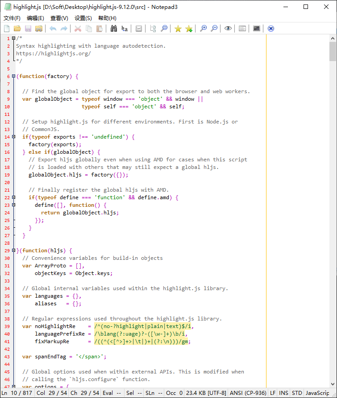The image size is (337, 398).
Task: Open the 编辑(E) menu
Action: 35,18
